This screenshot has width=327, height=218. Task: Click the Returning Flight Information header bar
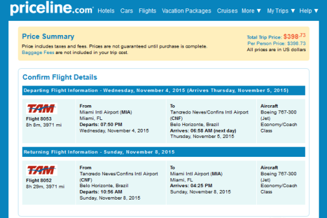pyautogui.click(x=164, y=152)
